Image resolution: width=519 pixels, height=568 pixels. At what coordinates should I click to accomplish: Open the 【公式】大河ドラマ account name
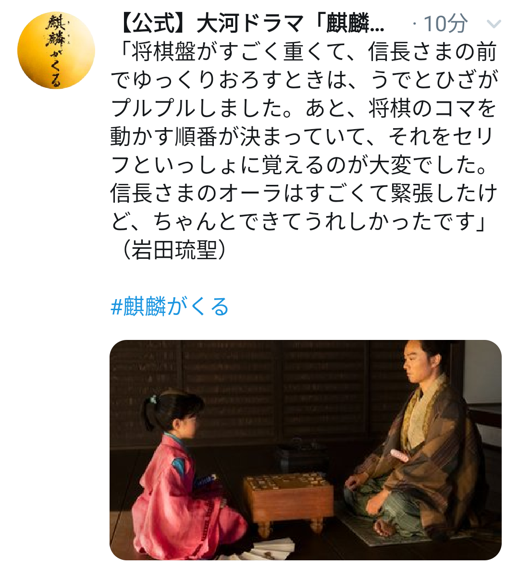pyautogui.click(x=251, y=24)
